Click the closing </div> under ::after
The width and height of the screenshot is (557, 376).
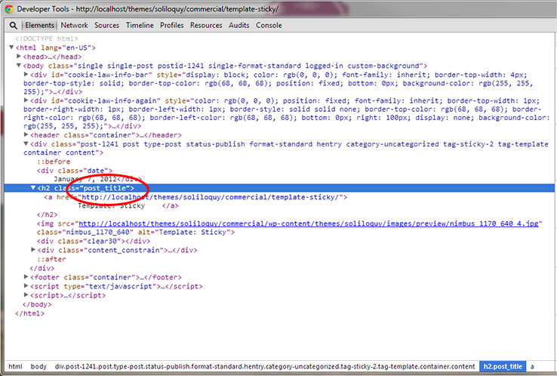point(42,268)
